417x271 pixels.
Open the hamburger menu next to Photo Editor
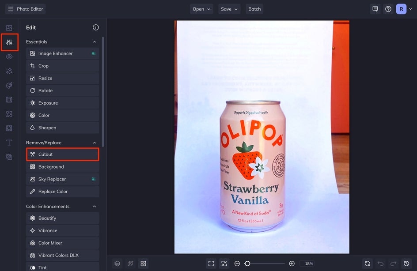[11, 9]
